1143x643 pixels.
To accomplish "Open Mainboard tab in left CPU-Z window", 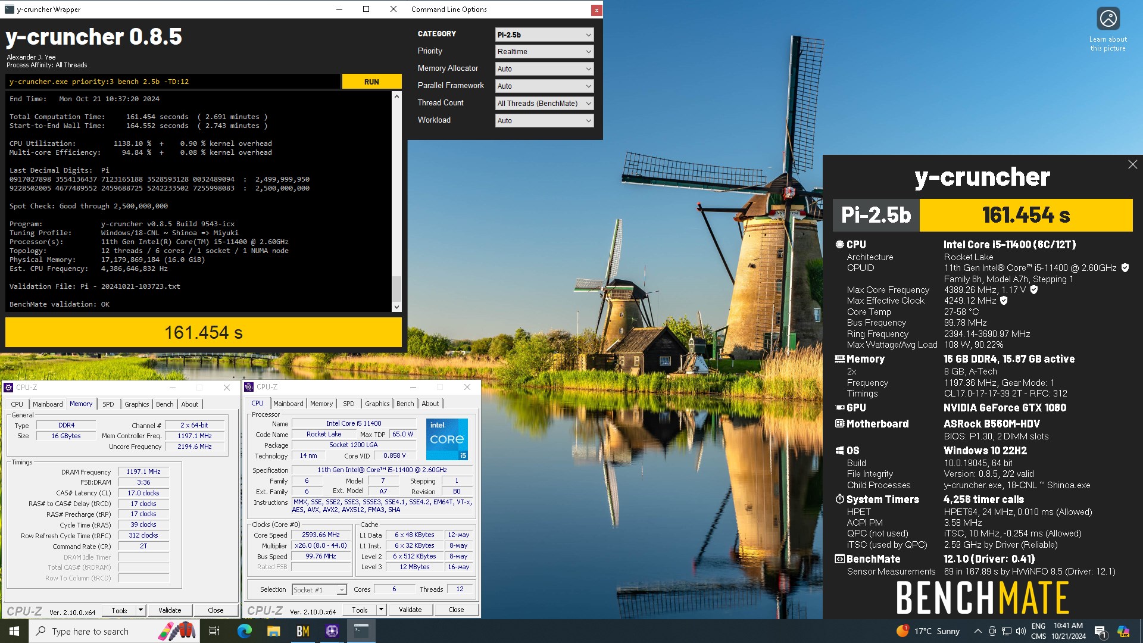I will click(48, 404).
